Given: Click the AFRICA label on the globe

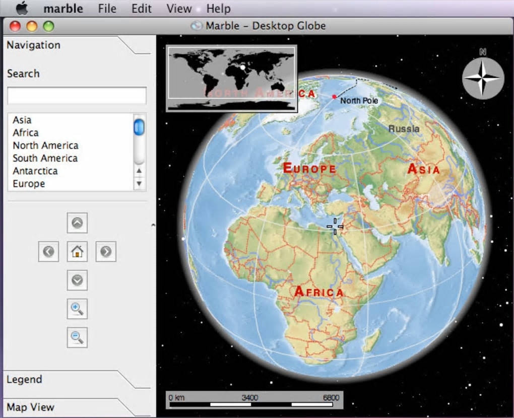Looking at the screenshot, I should 318,292.
